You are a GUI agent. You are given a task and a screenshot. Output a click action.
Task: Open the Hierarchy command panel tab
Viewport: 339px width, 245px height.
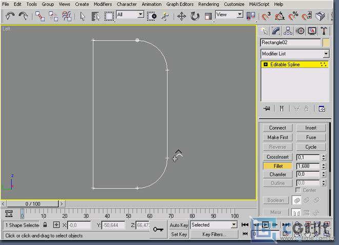tap(288, 31)
